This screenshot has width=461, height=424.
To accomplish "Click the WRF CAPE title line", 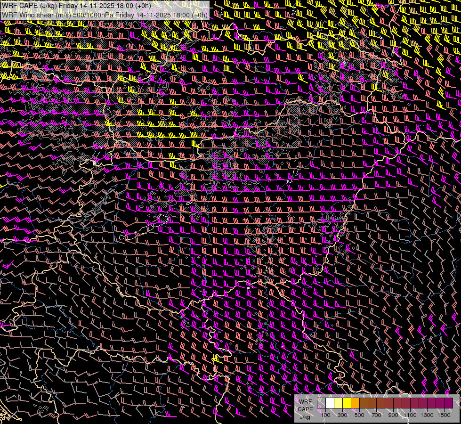I will (x=76, y=6).
